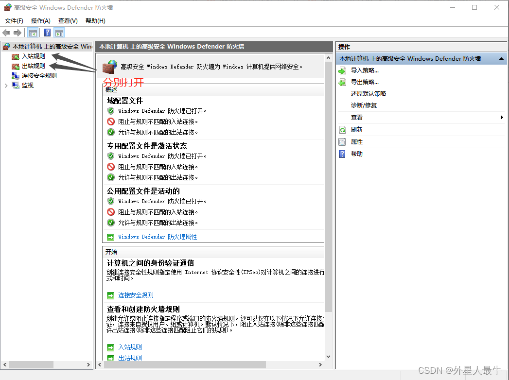Image resolution: width=509 pixels, height=380 pixels.
Task: Click the 帮助 help icon in actions pane
Action: [342, 154]
